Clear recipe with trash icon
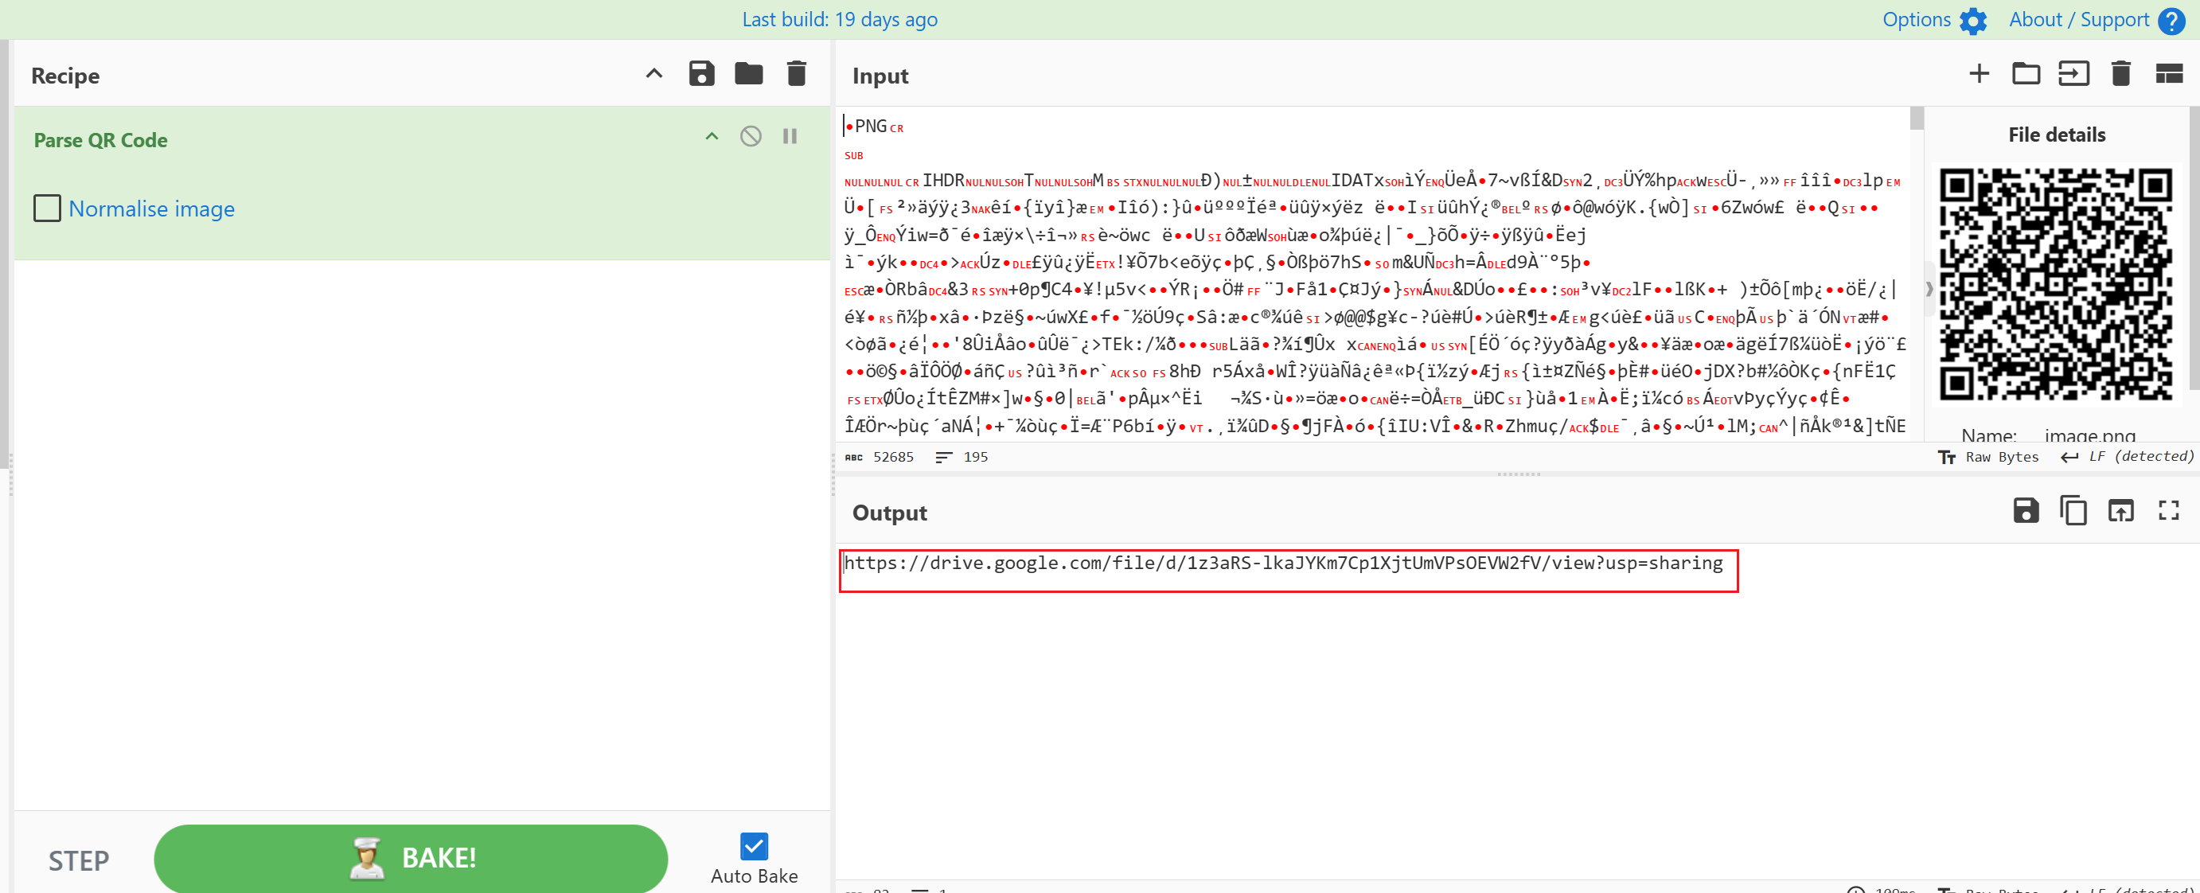Viewport: 2200px width, 893px height. pyautogui.click(x=796, y=74)
